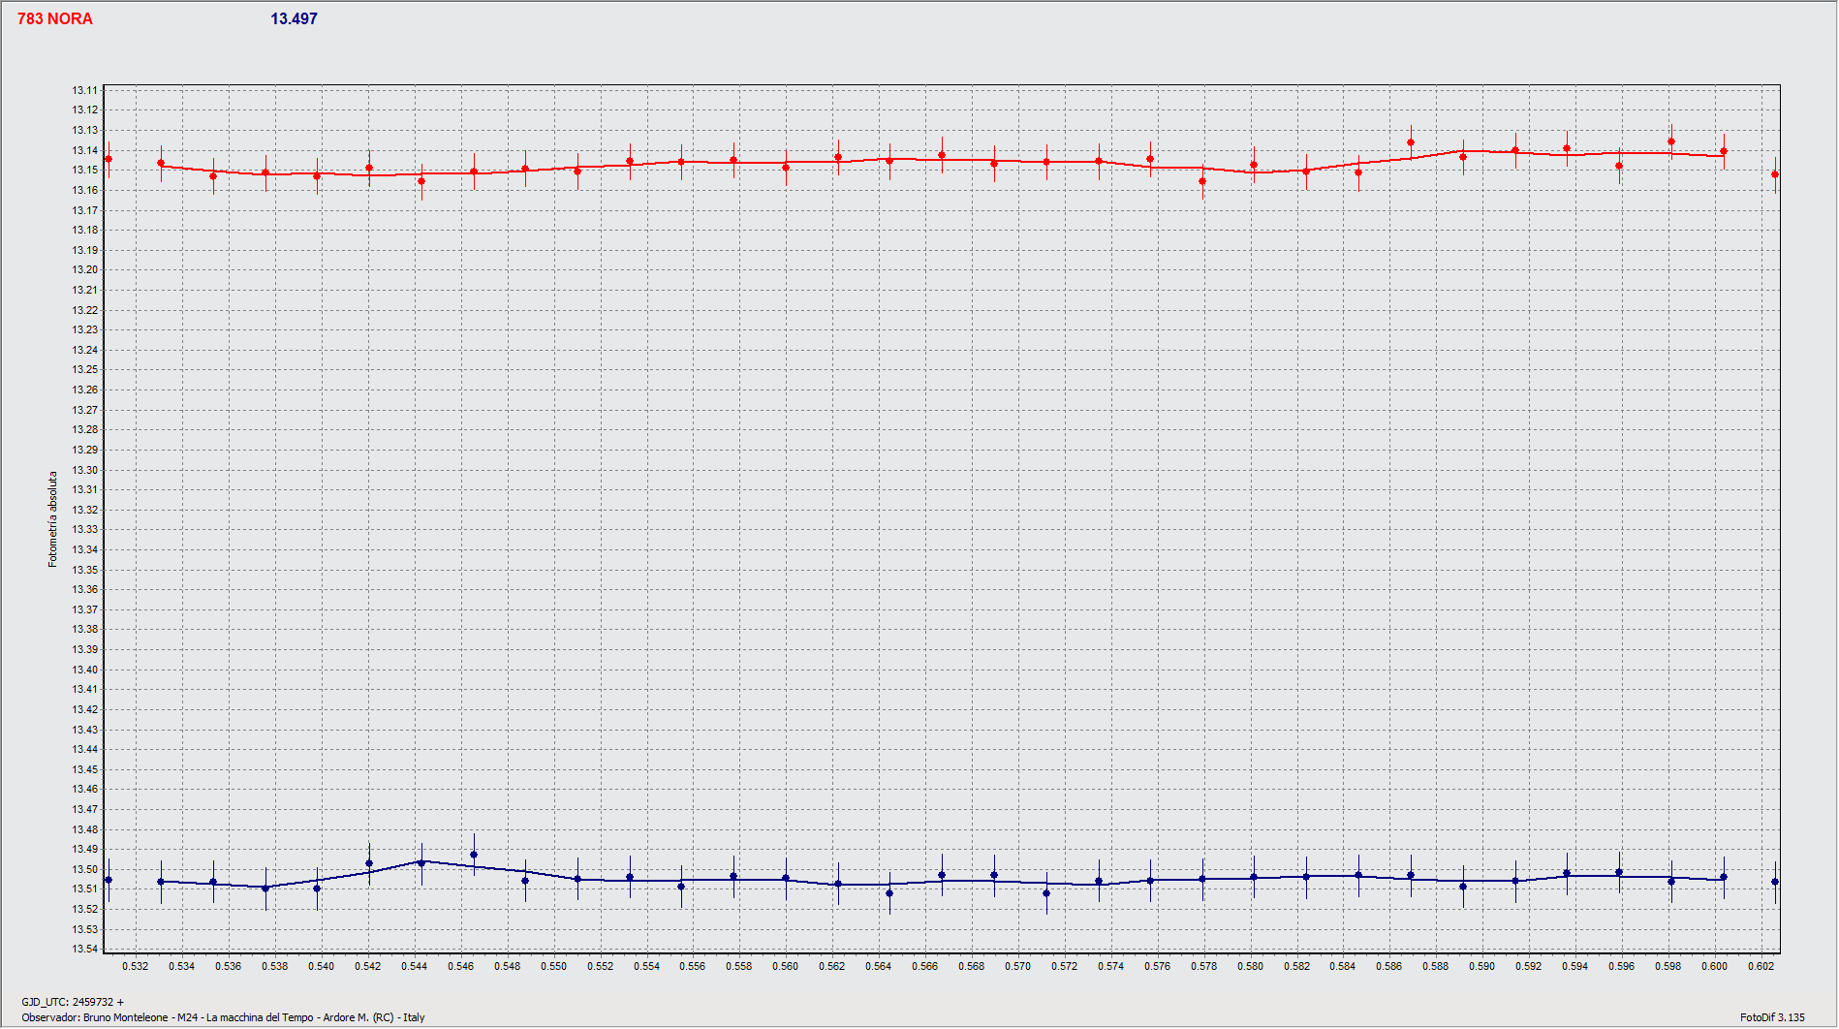Select the highest blue point near x 0.5465

pyautogui.click(x=474, y=855)
